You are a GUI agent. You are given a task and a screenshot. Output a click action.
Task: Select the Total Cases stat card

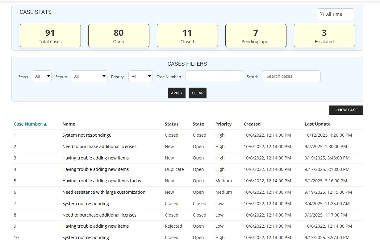[x=50, y=35]
